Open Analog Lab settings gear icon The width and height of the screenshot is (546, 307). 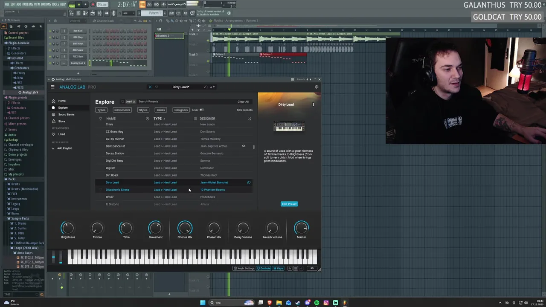click(x=317, y=87)
